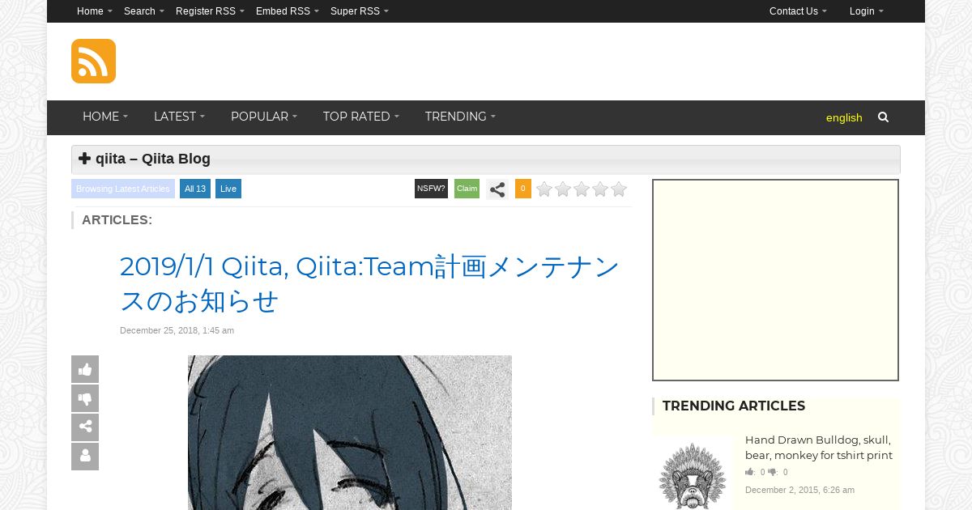Rate the feed with the fifth star

[x=619, y=189]
